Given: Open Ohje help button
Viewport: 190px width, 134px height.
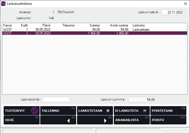Looking at the screenshot, I should point(21,120).
